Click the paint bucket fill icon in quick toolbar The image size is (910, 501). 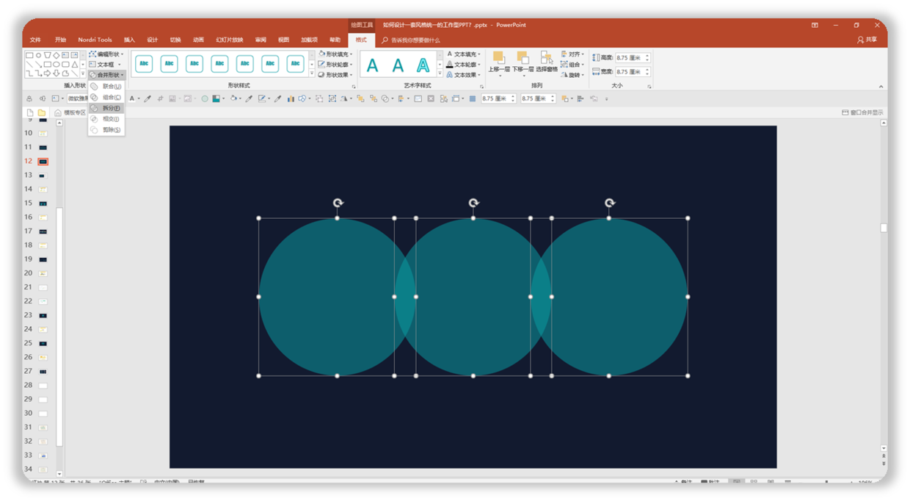click(233, 98)
